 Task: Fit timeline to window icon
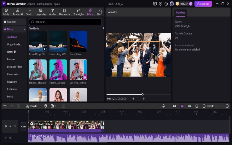(197, 106)
